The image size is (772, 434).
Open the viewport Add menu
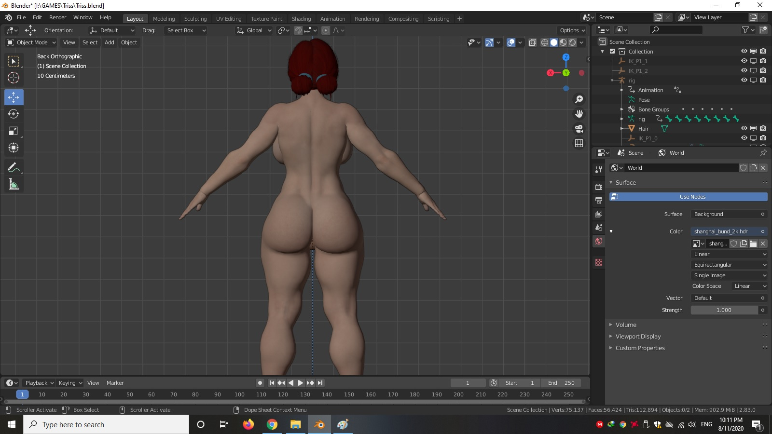tap(110, 42)
